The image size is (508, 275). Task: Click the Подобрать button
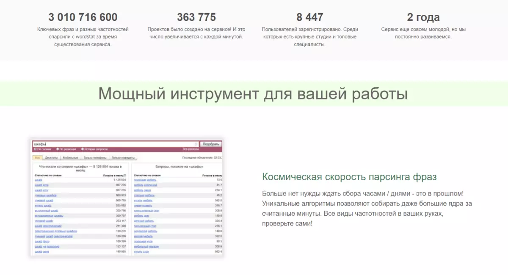pyautogui.click(x=211, y=144)
